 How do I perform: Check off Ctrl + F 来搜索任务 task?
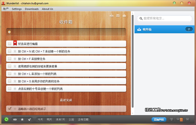9,59
